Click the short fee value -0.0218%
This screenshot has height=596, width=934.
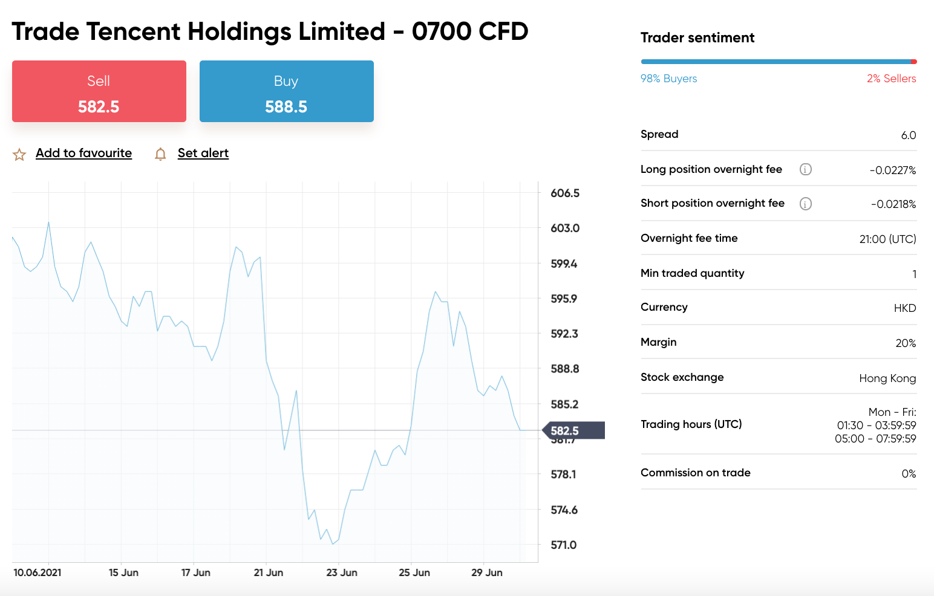[x=893, y=204]
